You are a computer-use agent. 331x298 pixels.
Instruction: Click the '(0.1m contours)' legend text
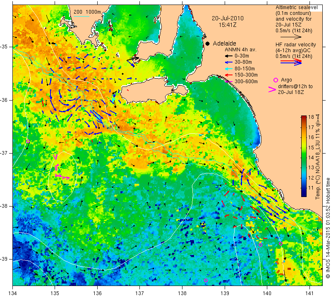(x=293, y=13)
